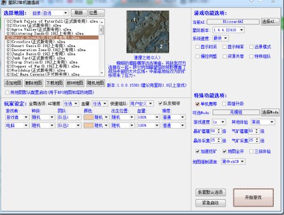Uncheck the 单机舞弊 checkbox
The width and height of the screenshot is (284, 215).
pos(197,104)
